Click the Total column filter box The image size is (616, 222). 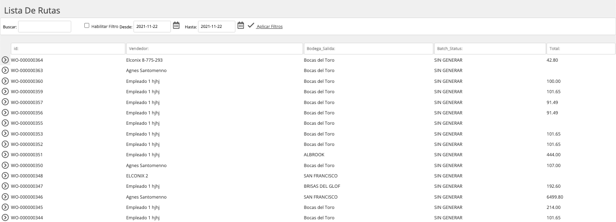point(581,48)
